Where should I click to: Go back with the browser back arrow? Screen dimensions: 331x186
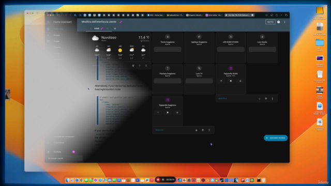[x=66, y=15]
